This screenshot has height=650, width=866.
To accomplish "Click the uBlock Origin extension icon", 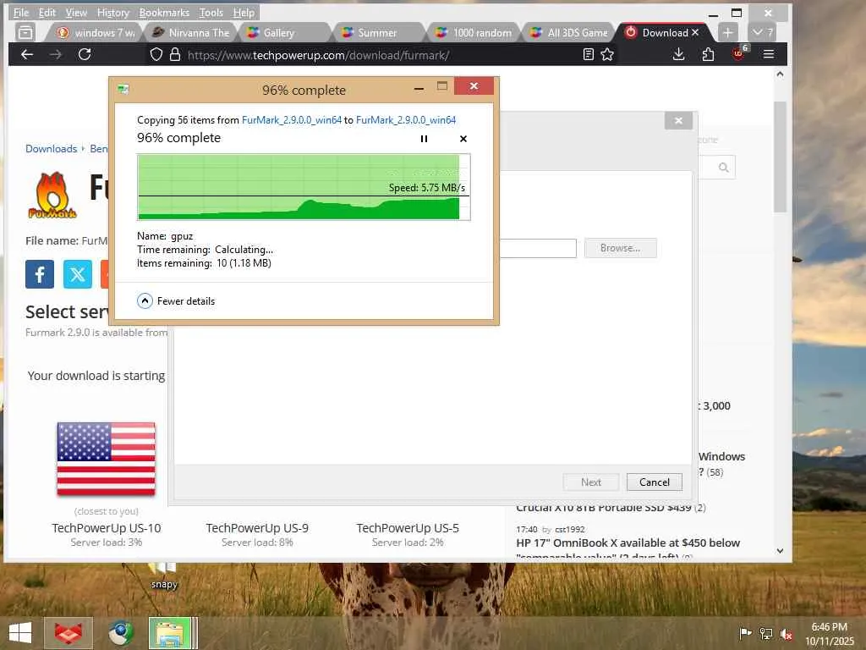I will click(x=738, y=53).
